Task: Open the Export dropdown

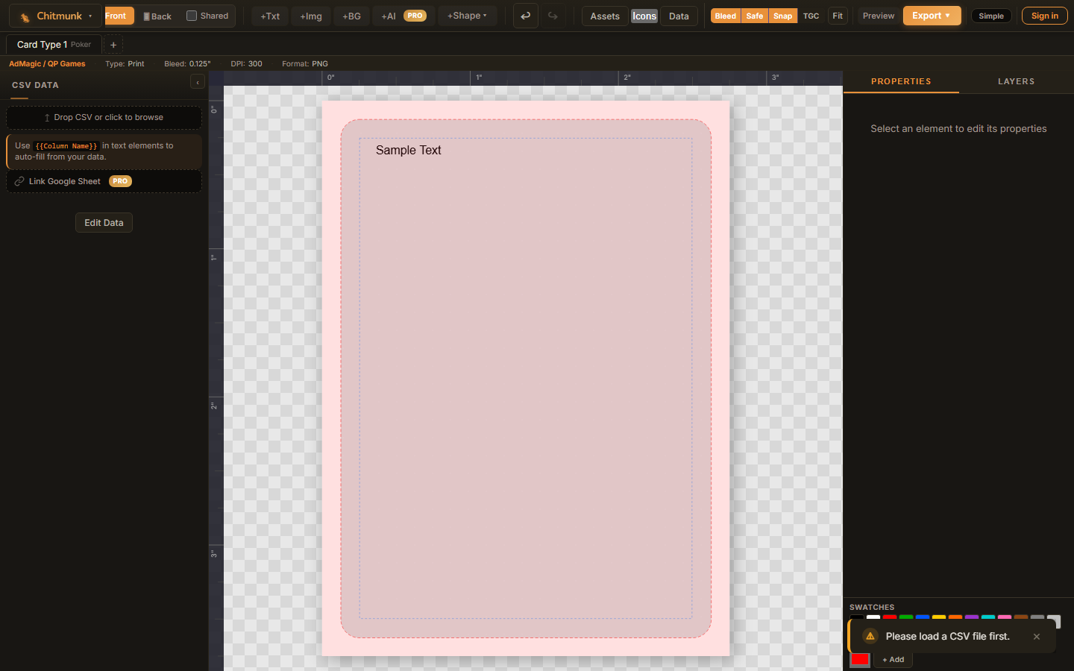Action: tap(932, 16)
